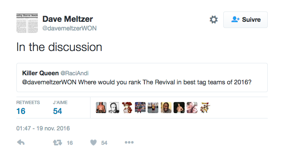Open the @davemeltzerWON handle link
The height and width of the screenshot is (160, 285).
[x=70, y=28]
